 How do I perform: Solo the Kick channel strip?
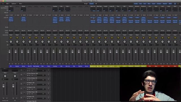151,64
